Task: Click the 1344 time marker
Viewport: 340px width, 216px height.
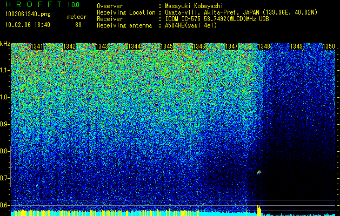Action: tap(135, 46)
